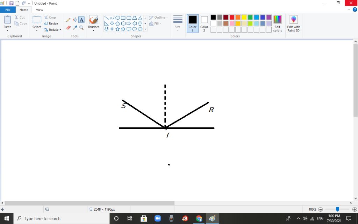Open Chrome from taskbar
358x224 pixels.
pyautogui.click(x=199, y=218)
